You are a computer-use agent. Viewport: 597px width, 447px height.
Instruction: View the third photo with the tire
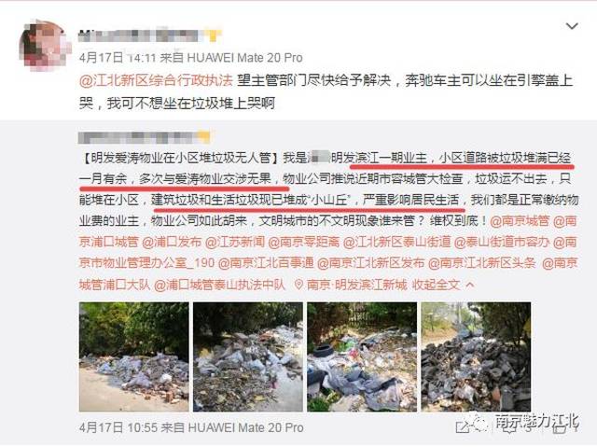click(x=362, y=356)
